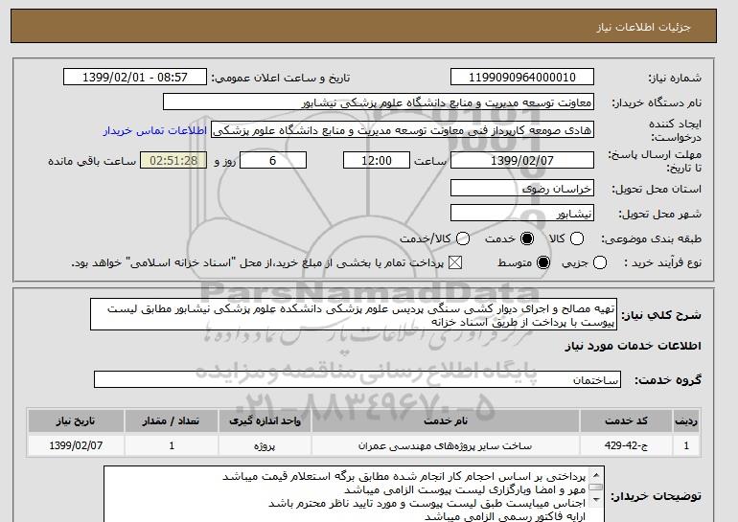Image resolution: width=738 pixels, height=522 pixels.
Task: Click the unit cell پروژه
Action: pyautogui.click(x=265, y=445)
